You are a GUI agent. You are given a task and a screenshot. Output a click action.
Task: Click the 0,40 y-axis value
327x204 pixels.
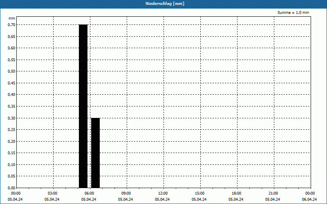[11, 95]
